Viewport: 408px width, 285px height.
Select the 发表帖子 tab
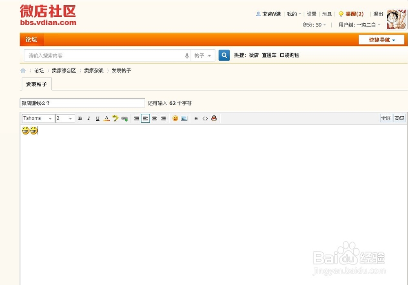36,84
